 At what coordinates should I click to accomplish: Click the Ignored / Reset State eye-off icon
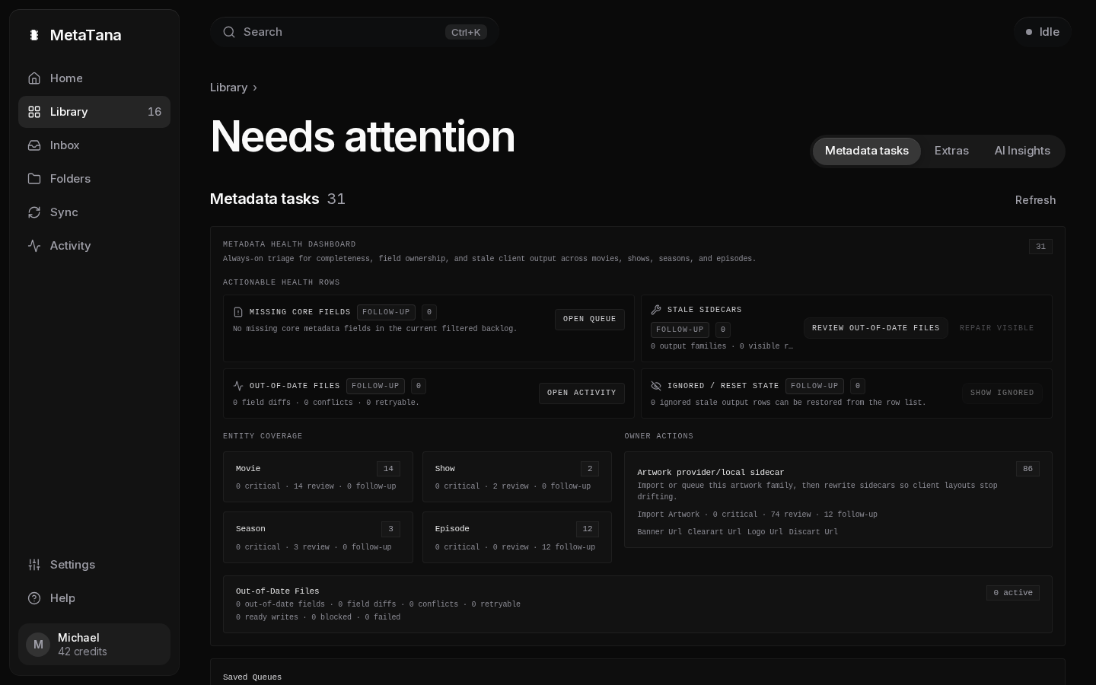coord(656,386)
